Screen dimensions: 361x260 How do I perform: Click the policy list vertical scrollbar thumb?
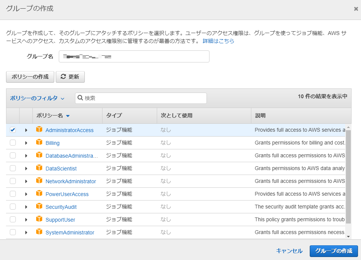coord(348,177)
